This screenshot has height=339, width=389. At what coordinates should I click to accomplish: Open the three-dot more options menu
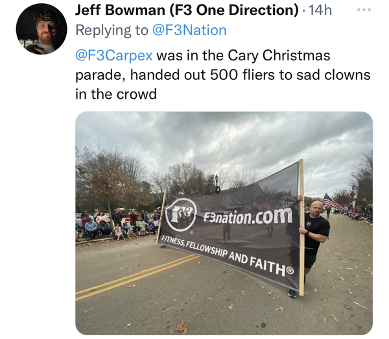coord(364,10)
